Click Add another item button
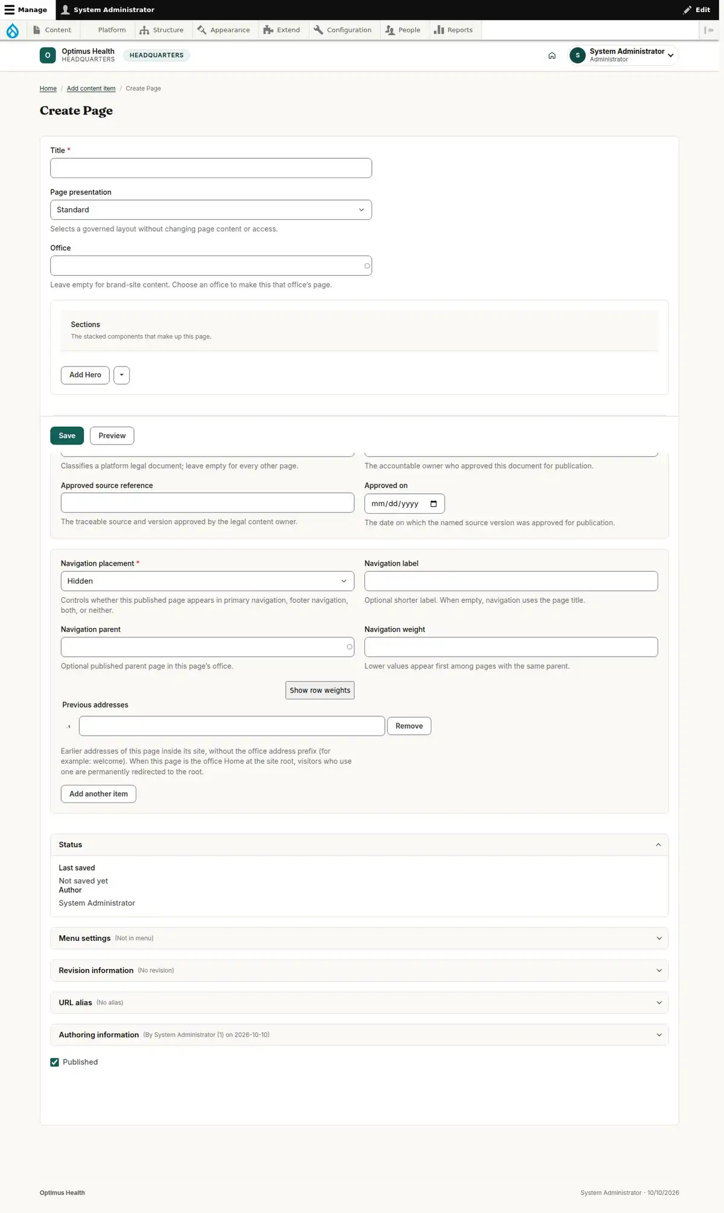Image resolution: width=724 pixels, height=1213 pixels. coord(98,794)
